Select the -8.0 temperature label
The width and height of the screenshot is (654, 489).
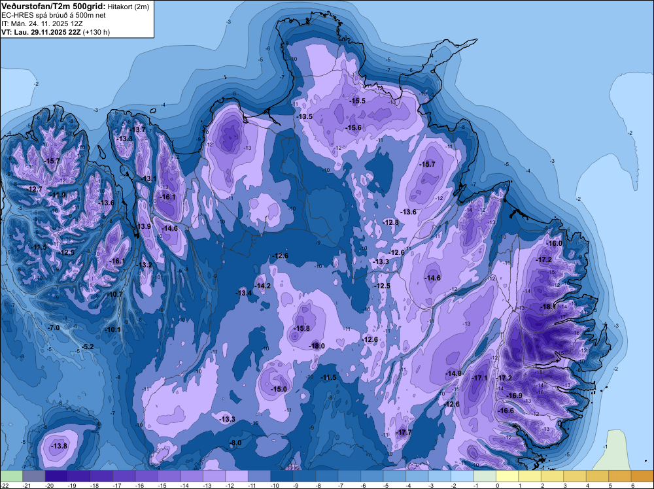pos(235,443)
